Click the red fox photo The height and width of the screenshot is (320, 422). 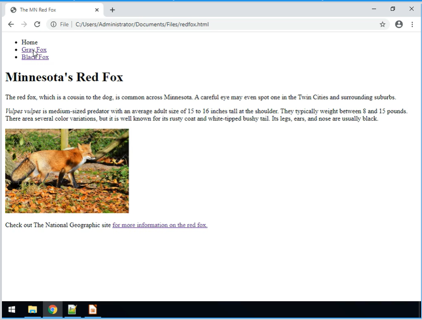click(67, 171)
